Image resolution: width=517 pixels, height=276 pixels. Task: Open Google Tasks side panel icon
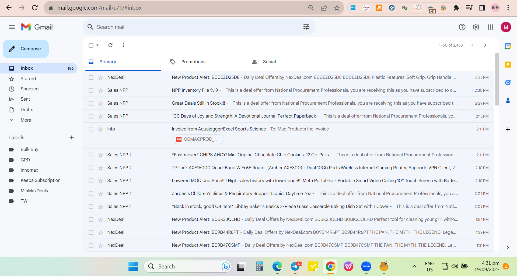click(x=508, y=83)
